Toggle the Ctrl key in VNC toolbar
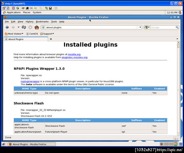The image size is (184, 153). pyautogui.click(x=31, y=8)
